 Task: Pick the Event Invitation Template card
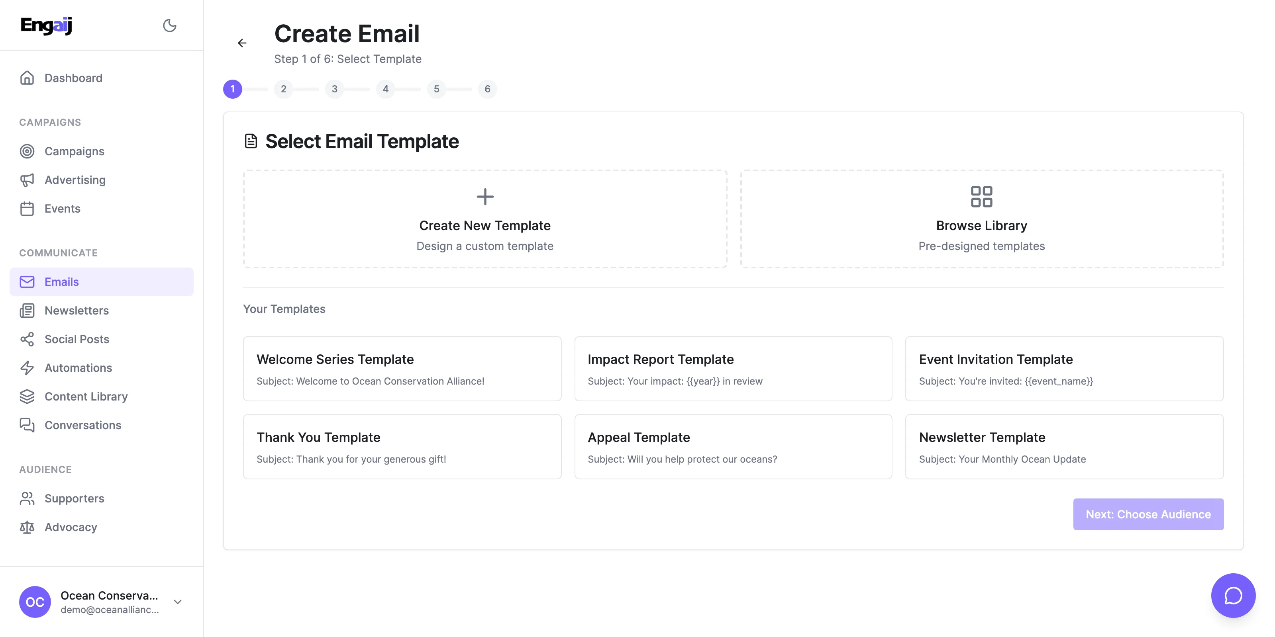coord(1064,369)
